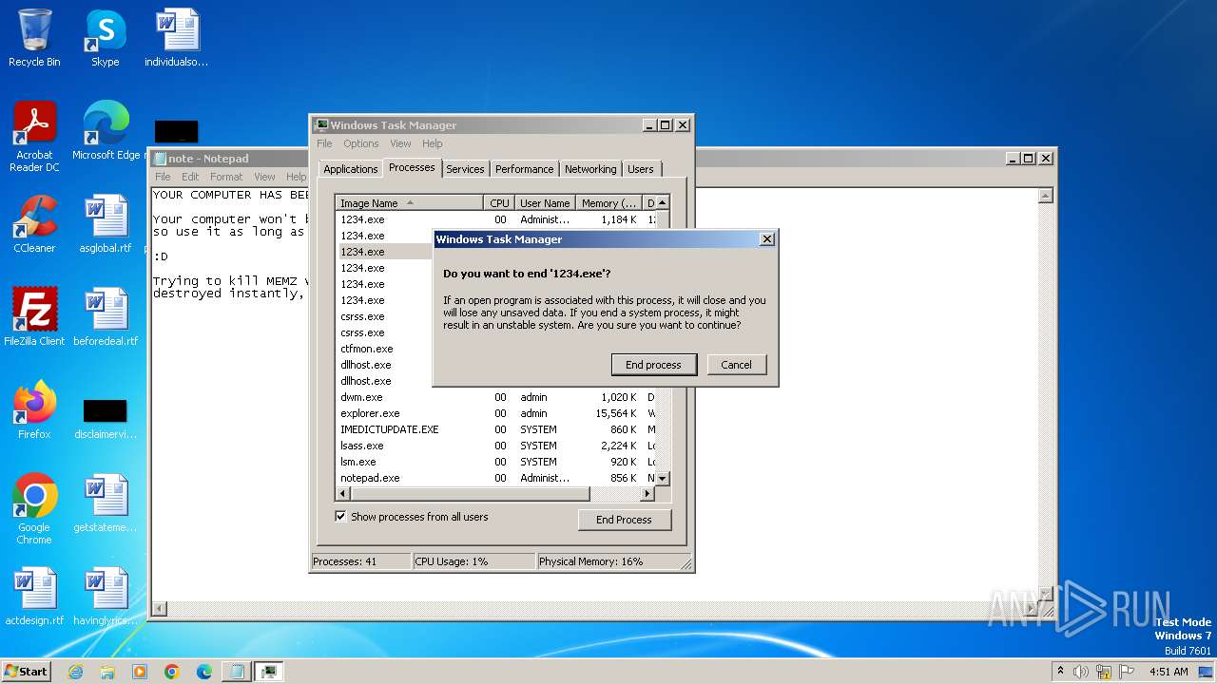Select IMEDICTUPDATE.EXE process row
This screenshot has height=684, width=1217.
(x=497, y=429)
